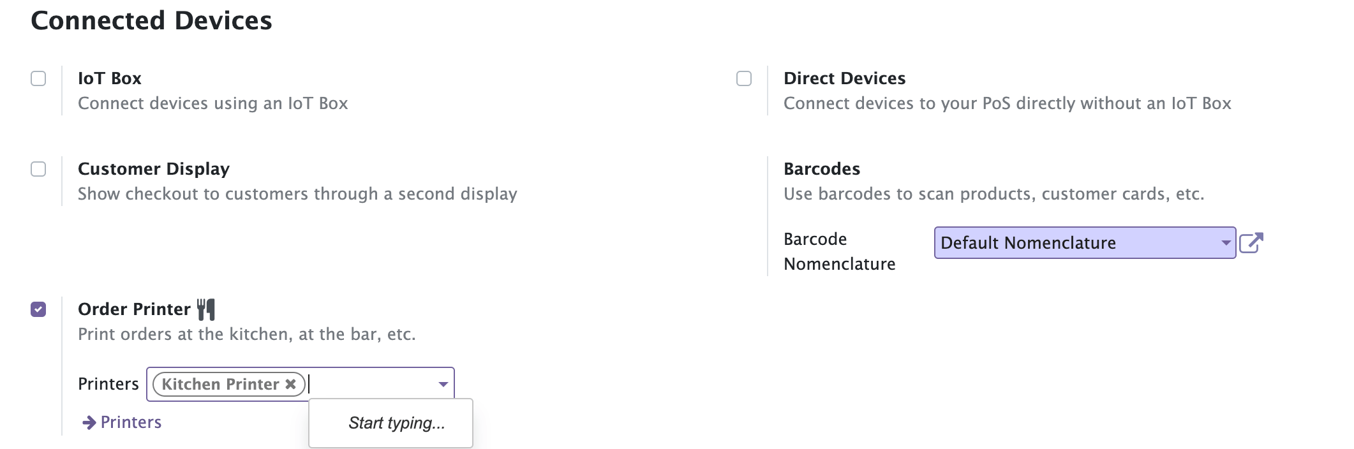Select the "Start typing..." suggestion entry
Image resolution: width=1354 pixels, height=449 pixels.
[x=396, y=423]
